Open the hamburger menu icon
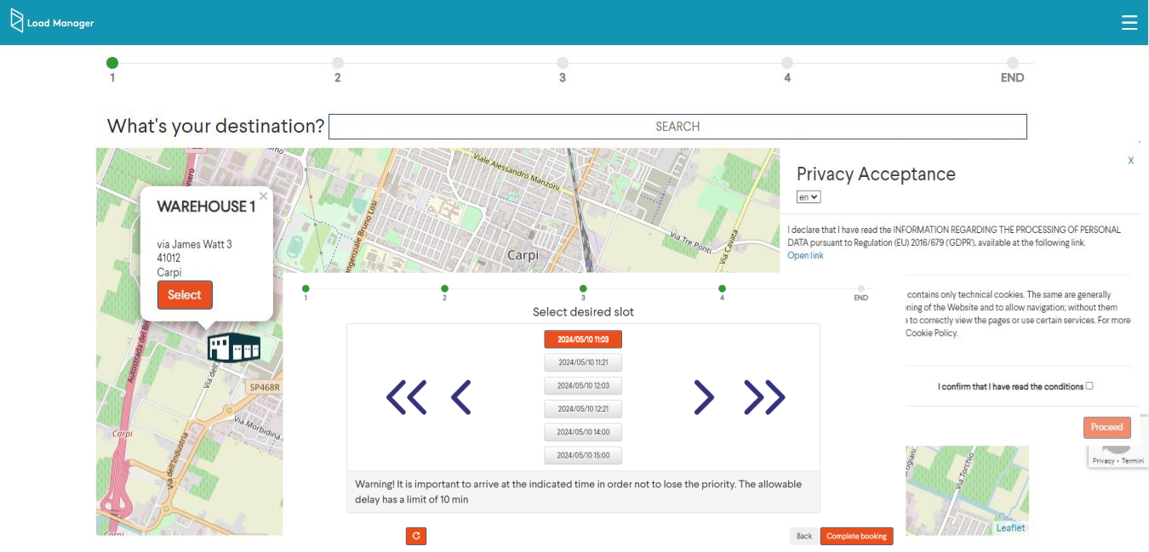The height and width of the screenshot is (552, 1149). 1129,23
